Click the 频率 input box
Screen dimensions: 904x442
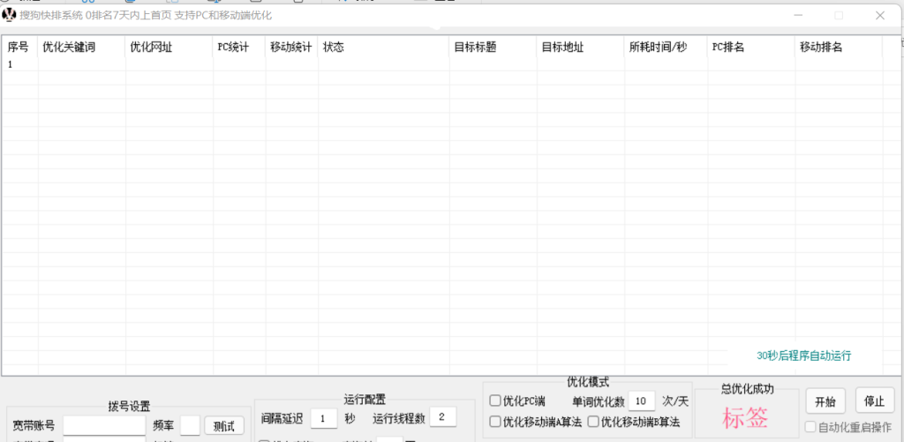[x=190, y=426]
